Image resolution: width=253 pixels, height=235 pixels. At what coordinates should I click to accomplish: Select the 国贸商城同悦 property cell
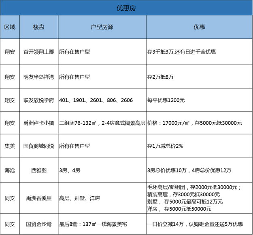[39, 146]
